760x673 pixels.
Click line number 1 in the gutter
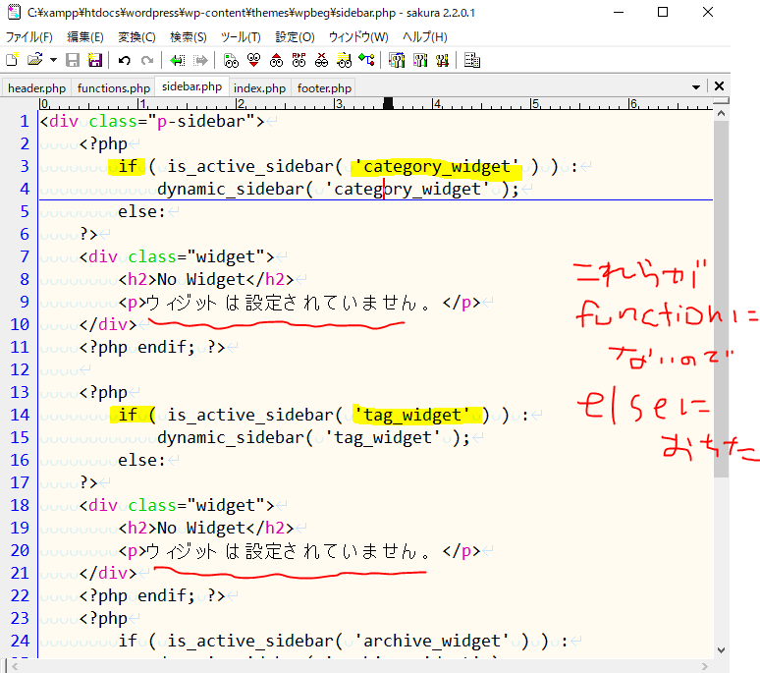25,121
